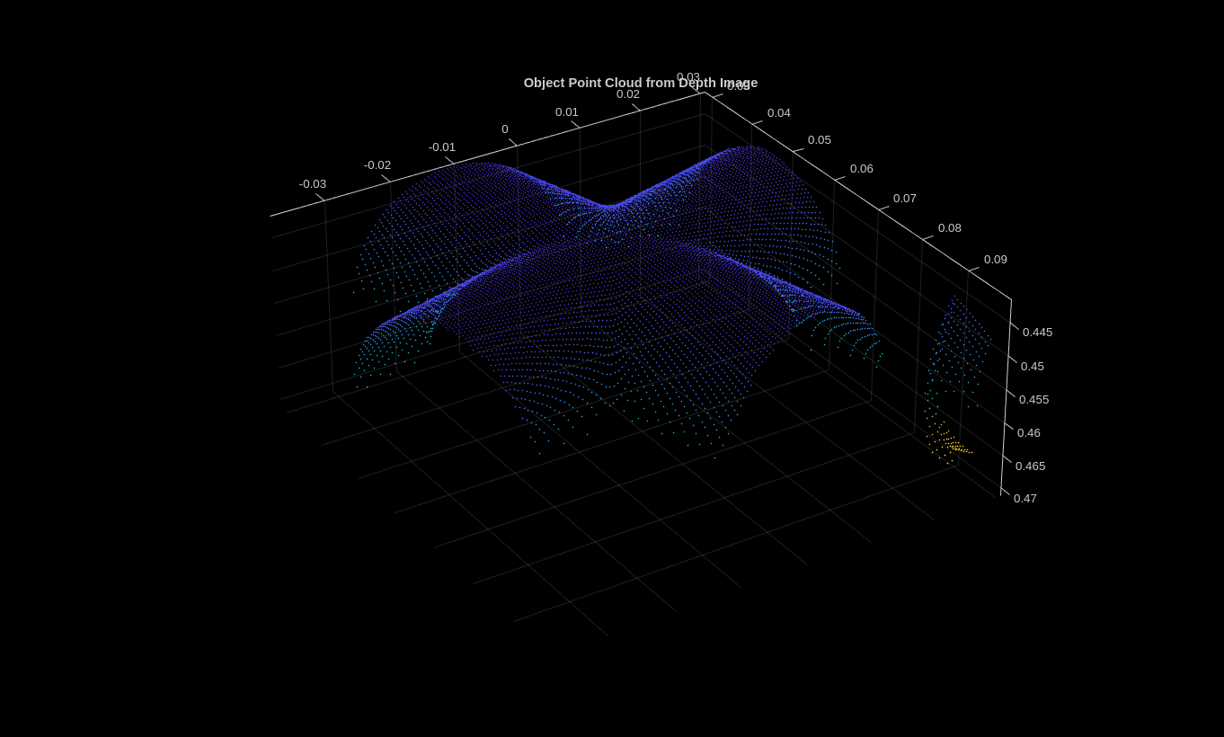The height and width of the screenshot is (737, 1224).
Task: Click the -0.01 axis tick label
Action: pyautogui.click(x=442, y=147)
